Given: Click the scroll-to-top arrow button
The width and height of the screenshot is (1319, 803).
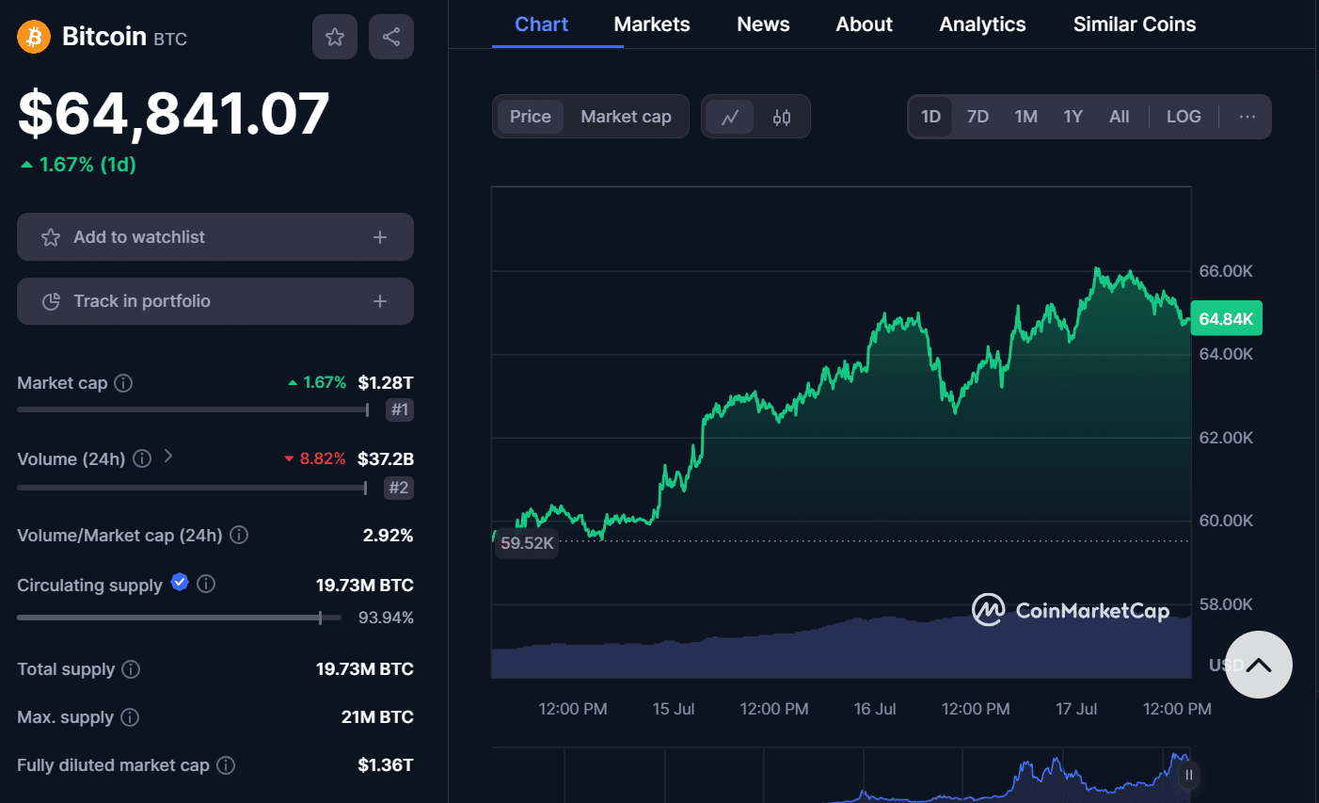Looking at the screenshot, I should click(x=1259, y=665).
